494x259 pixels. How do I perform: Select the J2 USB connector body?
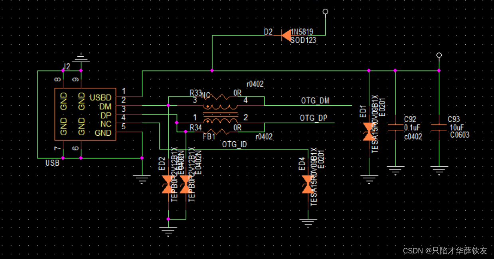point(85,114)
